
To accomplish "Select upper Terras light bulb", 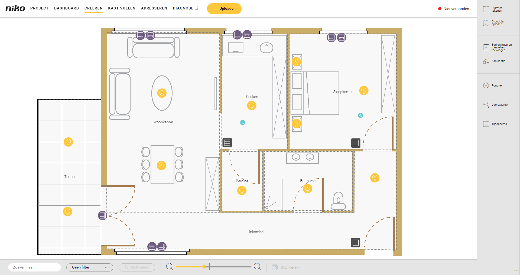I will pos(68,142).
